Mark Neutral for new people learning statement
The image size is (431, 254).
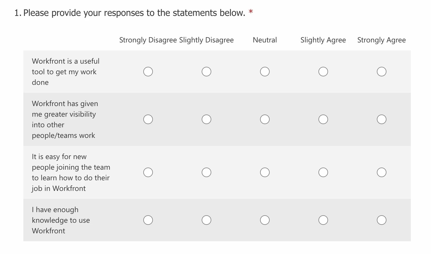pos(265,172)
